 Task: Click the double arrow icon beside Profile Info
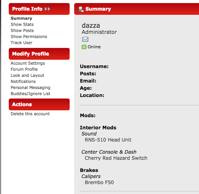coord(47,9)
